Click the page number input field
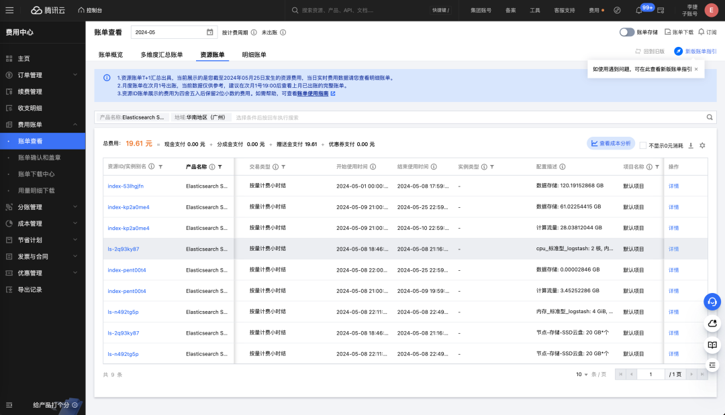725x415 pixels. pos(650,374)
